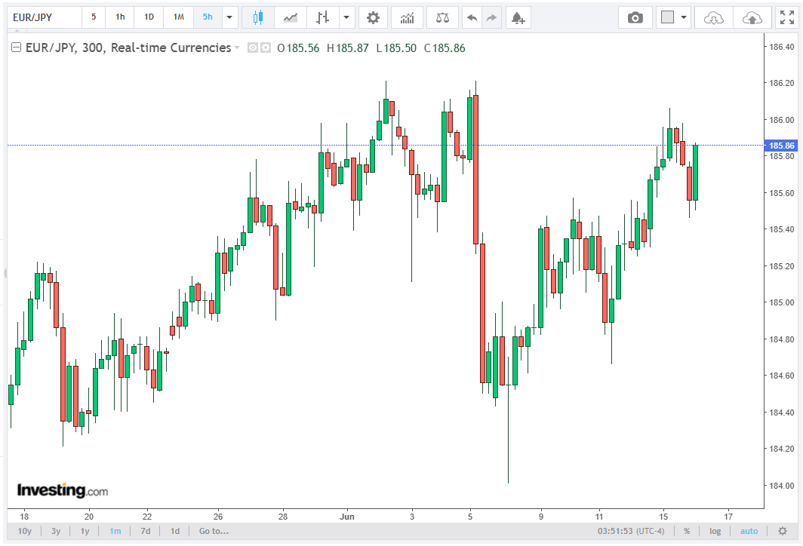Create alert with bell plus icon
803x546 pixels.
pos(518,17)
